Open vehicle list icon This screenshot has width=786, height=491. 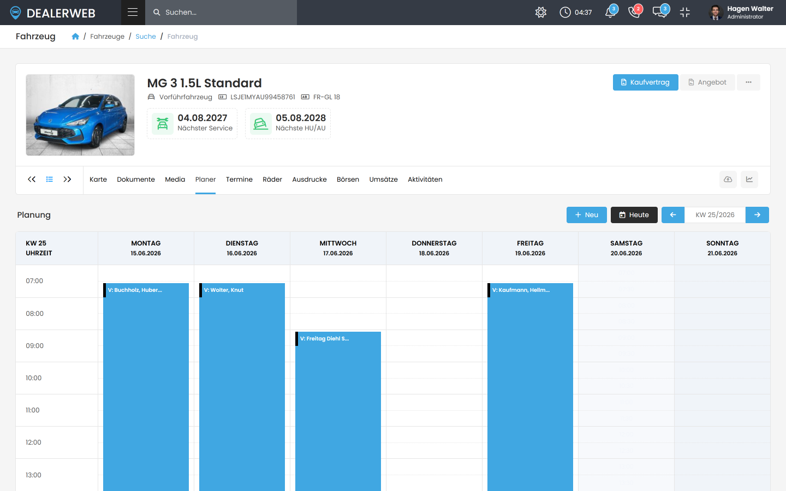click(50, 179)
